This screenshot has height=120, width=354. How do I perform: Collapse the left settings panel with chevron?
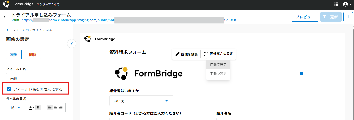click(72, 44)
